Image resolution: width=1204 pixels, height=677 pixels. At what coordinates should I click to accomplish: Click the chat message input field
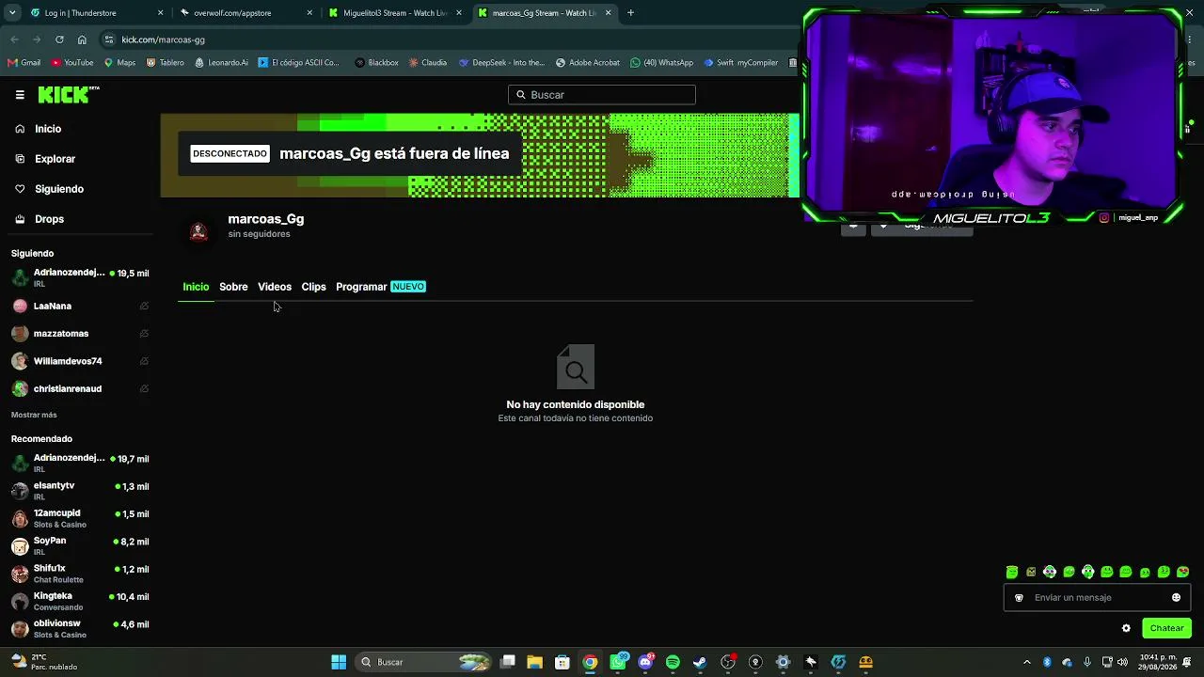click(1097, 598)
